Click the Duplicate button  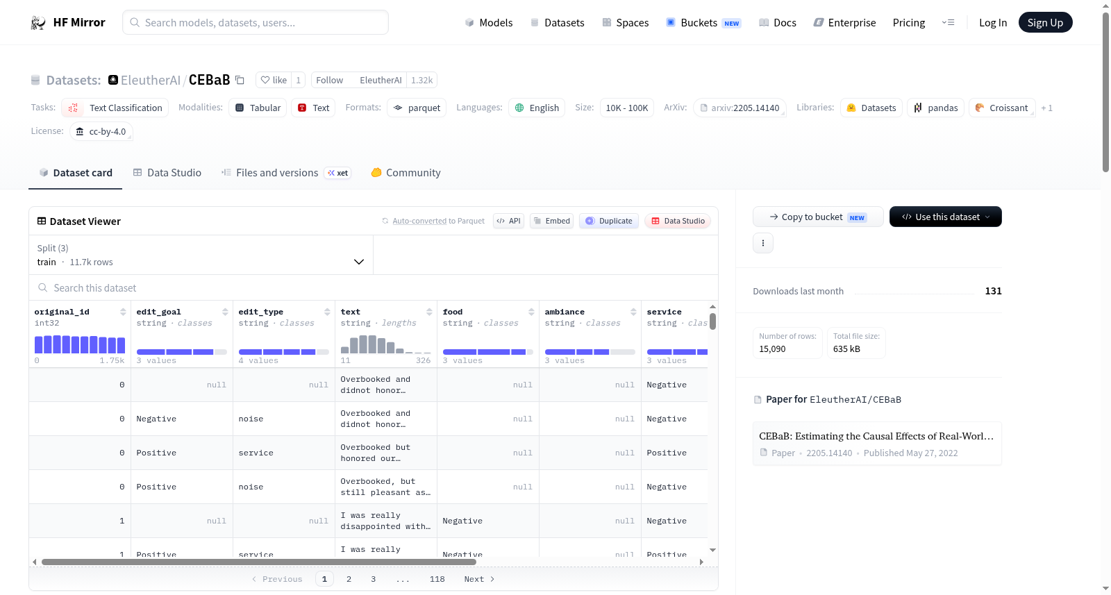coord(609,221)
